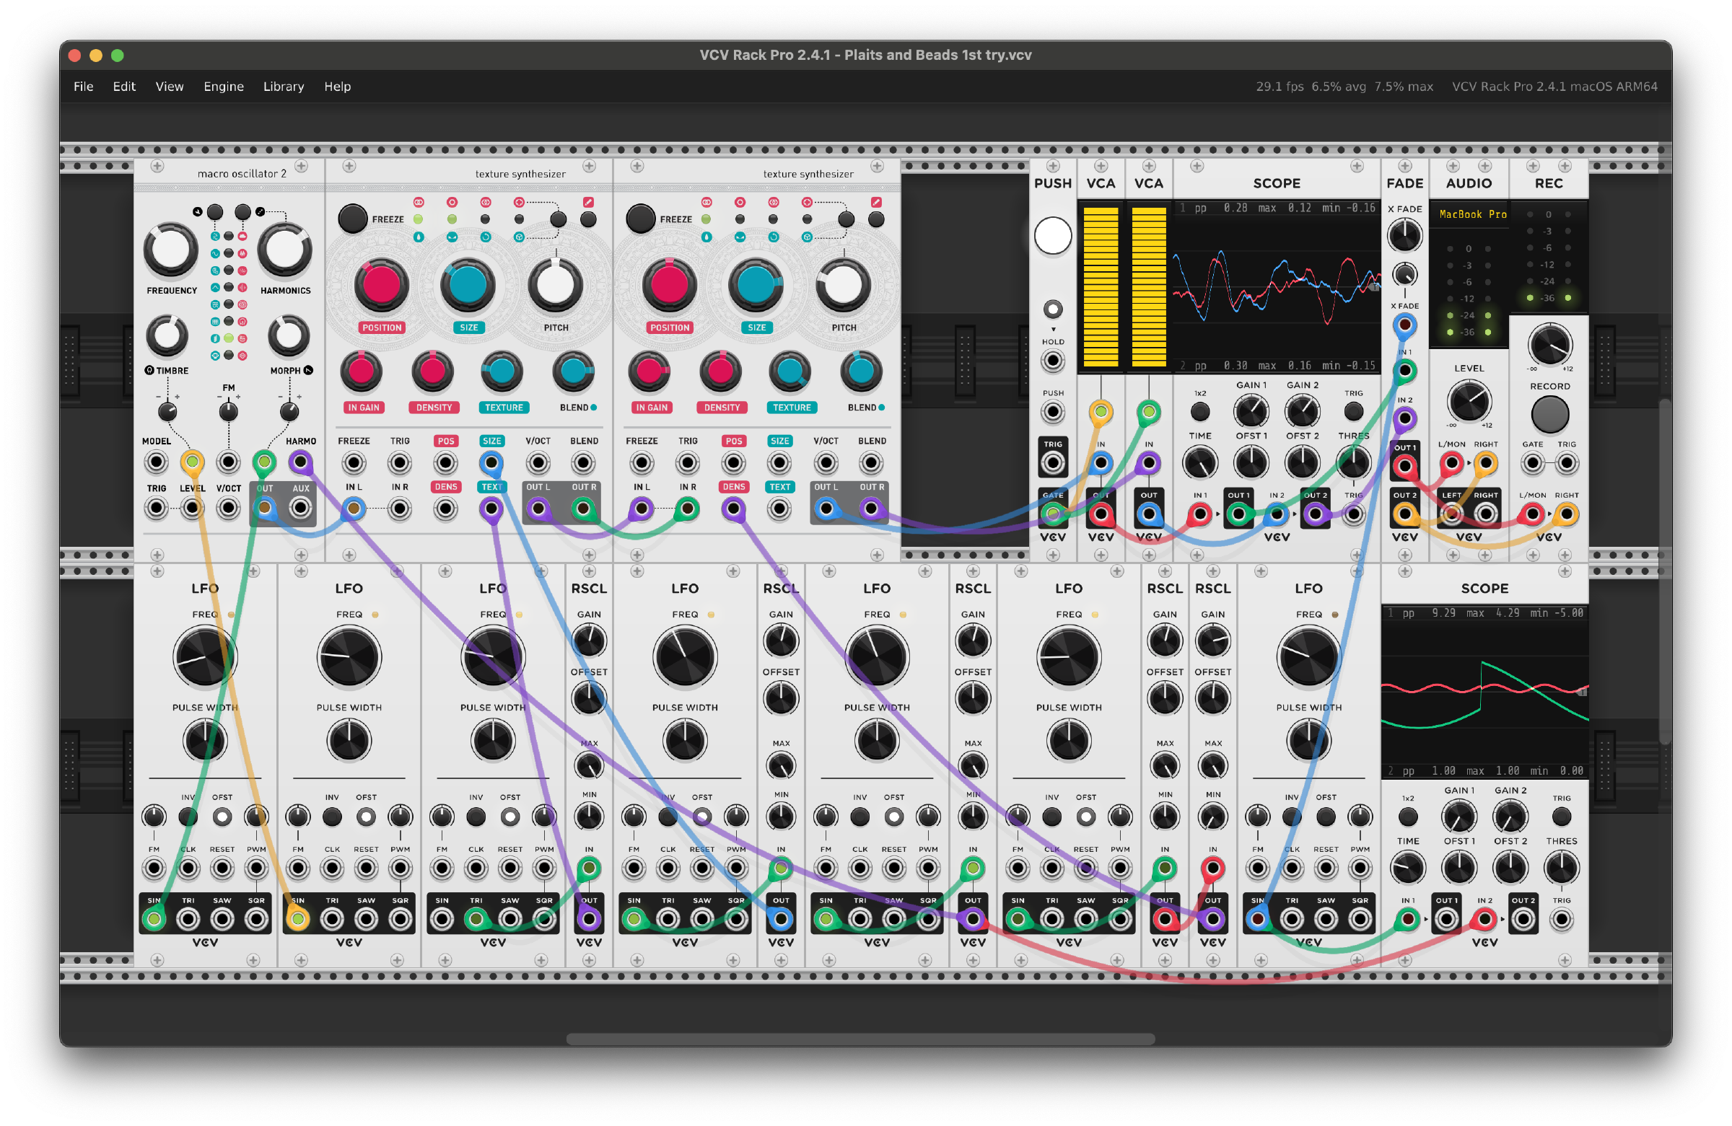Click the LEVEL knob on AUDIO module
The image size is (1732, 1126).
point(1469,402)
